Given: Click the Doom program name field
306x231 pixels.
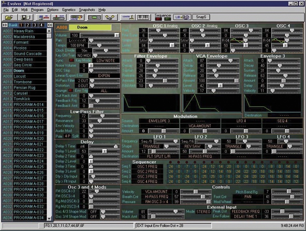Looking at the screenshot, I should point(90,27).
